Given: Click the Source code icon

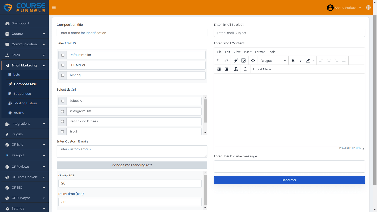Looking at the screenshot, I should tap(253, 60).
